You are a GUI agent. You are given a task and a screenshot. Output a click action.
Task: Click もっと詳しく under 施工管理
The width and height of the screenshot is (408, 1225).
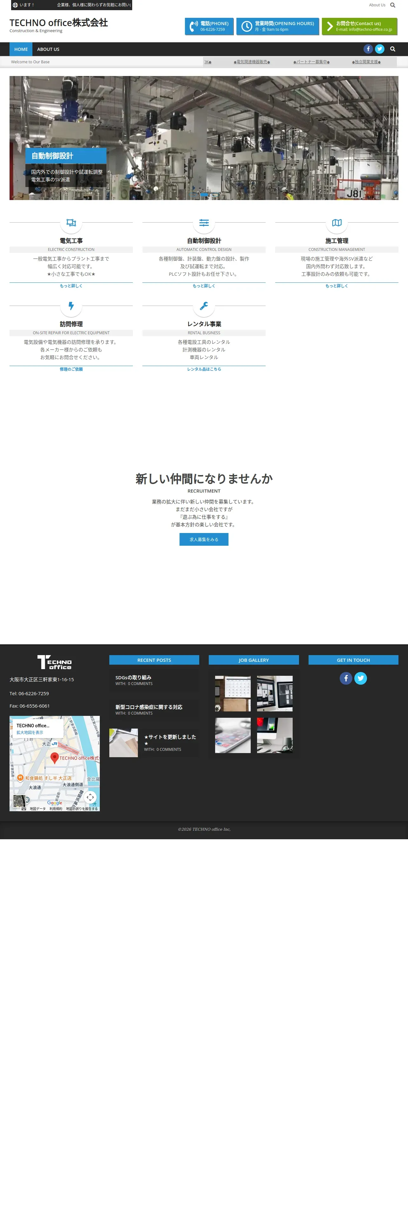(x=337, y=286)
